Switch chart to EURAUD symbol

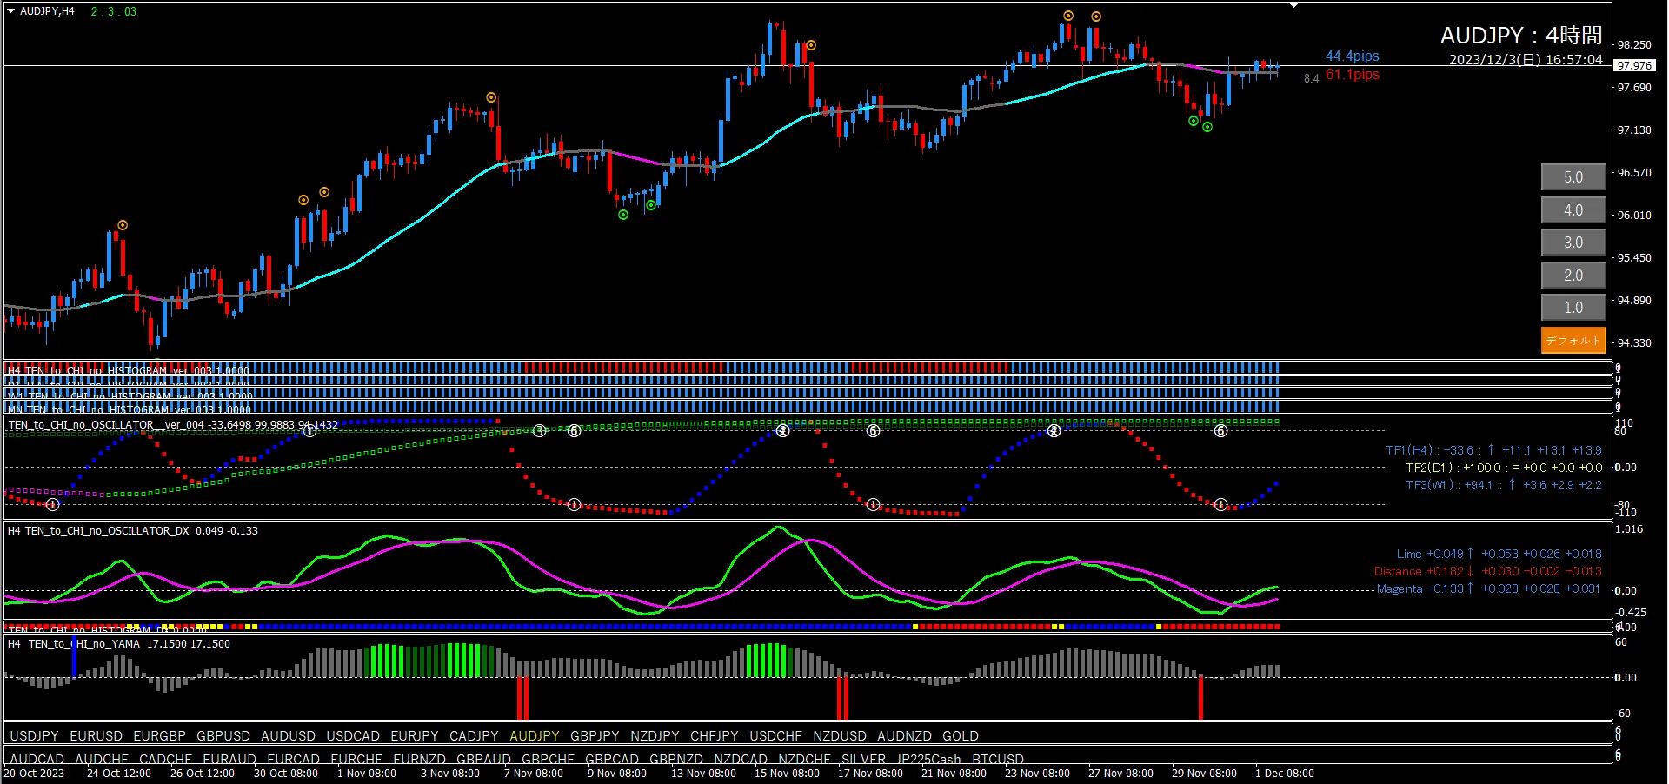(x=229, y=760)
